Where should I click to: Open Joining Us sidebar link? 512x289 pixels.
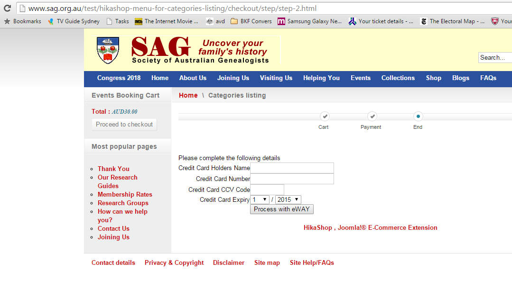[113, 237]
